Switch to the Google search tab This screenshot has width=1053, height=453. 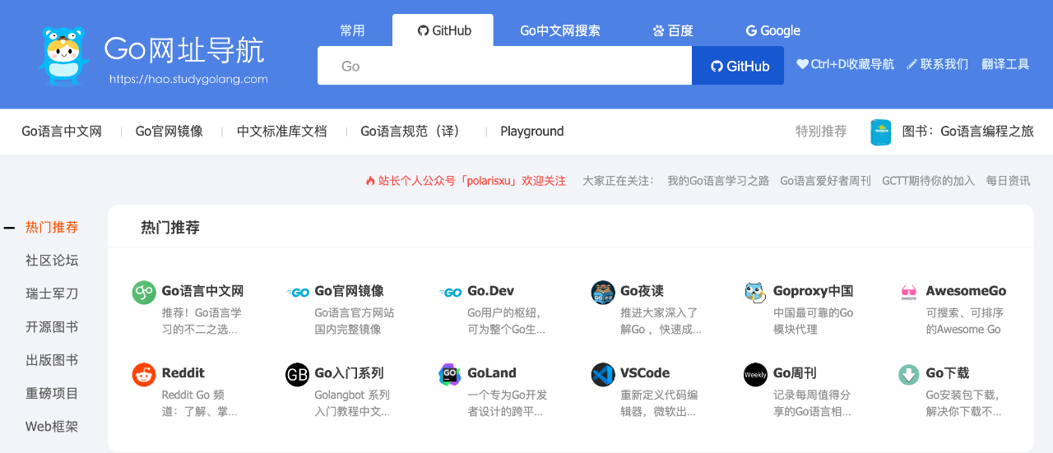tap(772, 30)
